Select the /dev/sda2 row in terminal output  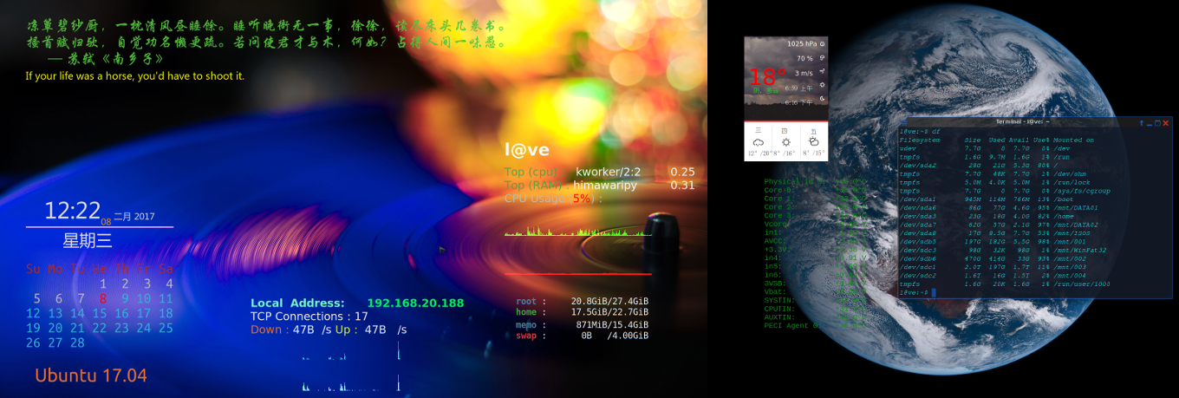point(980,165)
